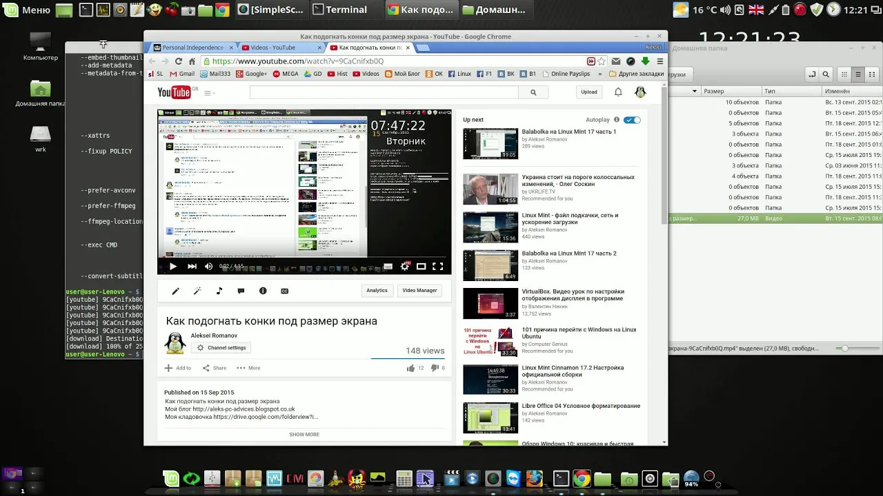Seek on the video progress bar
The image size is (883, 496).
click(304, 258)
